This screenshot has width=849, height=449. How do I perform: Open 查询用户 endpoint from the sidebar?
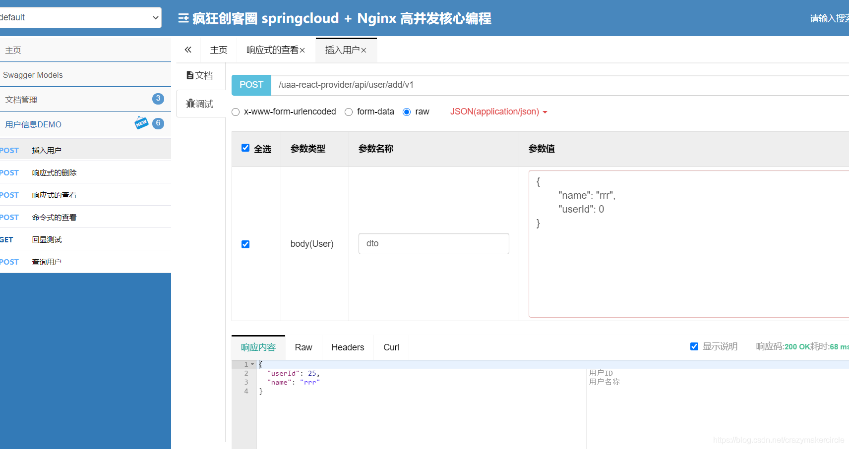(47, 261)
